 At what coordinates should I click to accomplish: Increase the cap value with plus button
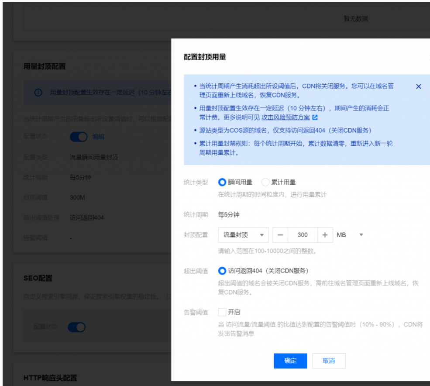pos(325,235)
